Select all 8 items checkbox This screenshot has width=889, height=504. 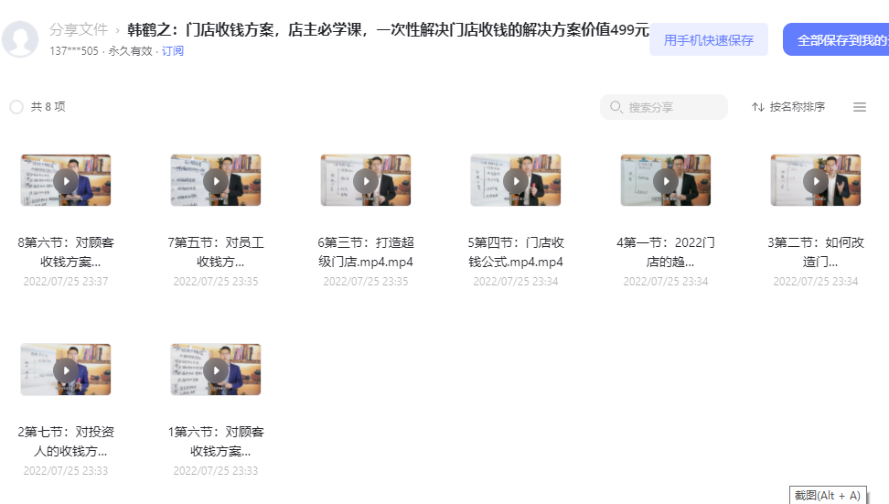(16, 107)
